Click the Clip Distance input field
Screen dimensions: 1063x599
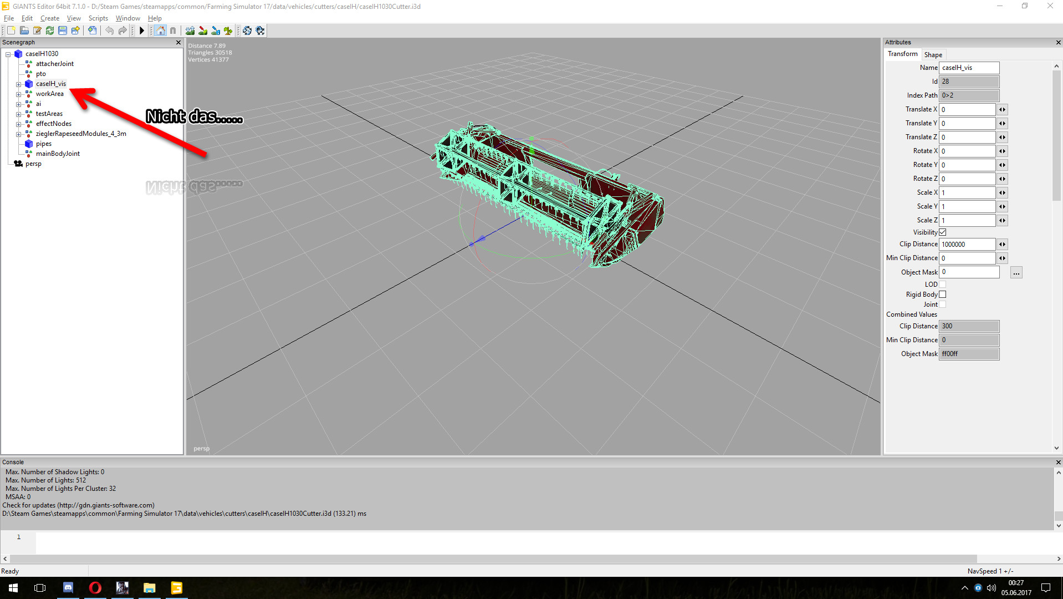coord(967,245)
